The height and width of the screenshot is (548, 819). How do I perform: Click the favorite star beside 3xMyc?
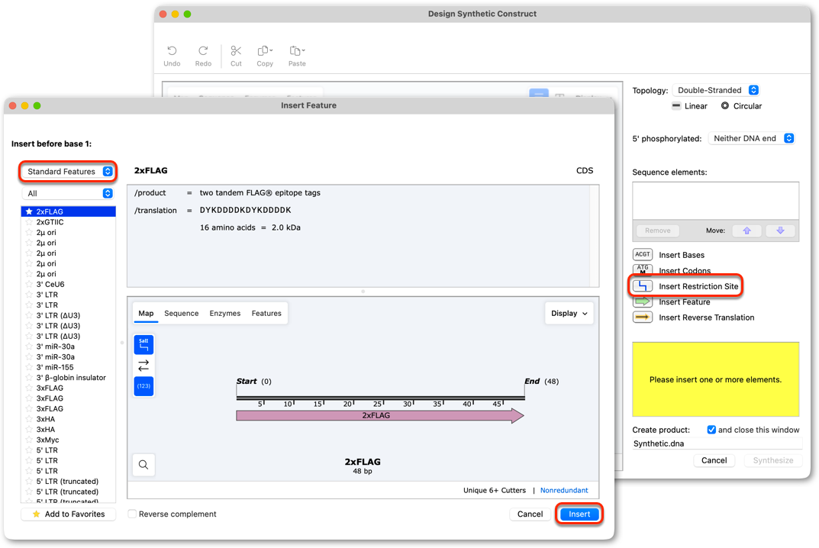pos(29,440)
